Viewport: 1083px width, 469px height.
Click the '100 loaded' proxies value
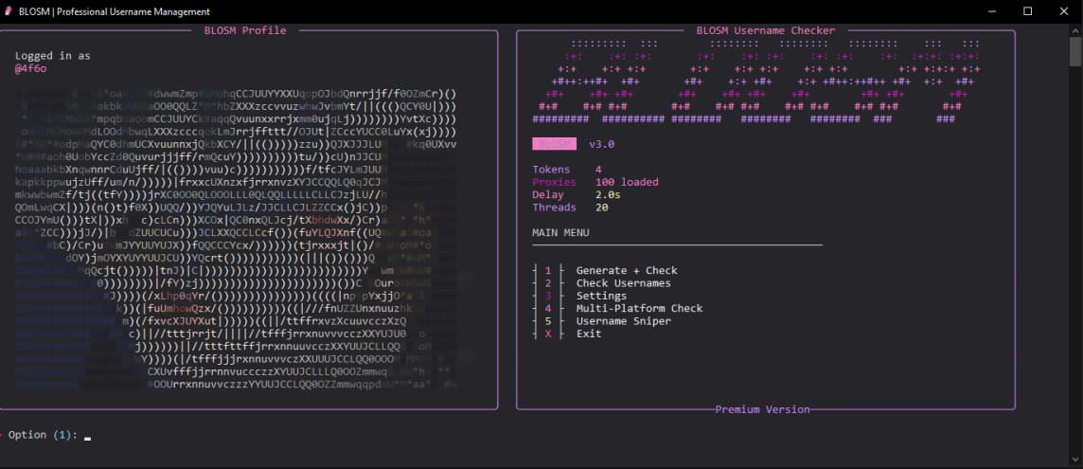(627, 183)
